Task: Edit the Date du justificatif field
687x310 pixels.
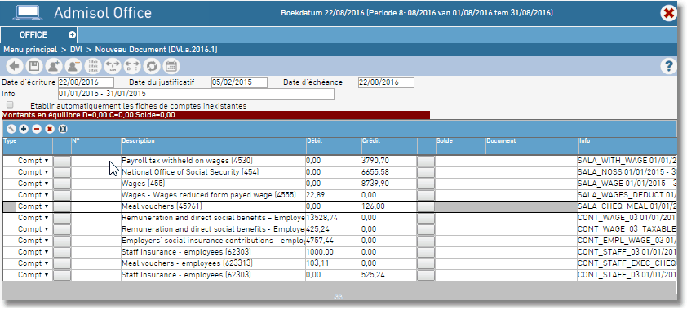Action: point(239,82)
